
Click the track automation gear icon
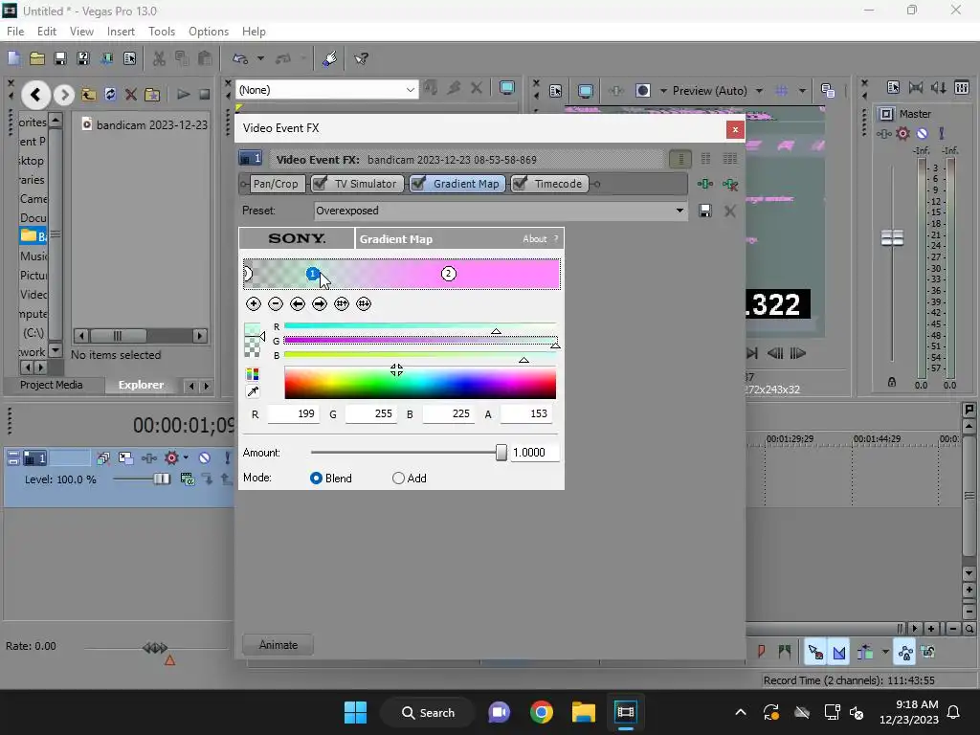(x=171, y=458)
